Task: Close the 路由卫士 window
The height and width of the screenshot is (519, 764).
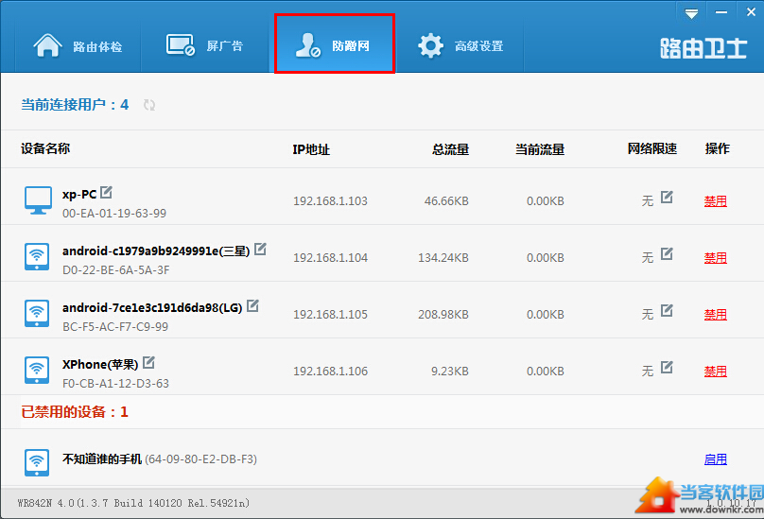Action: (x=751, y=12)
